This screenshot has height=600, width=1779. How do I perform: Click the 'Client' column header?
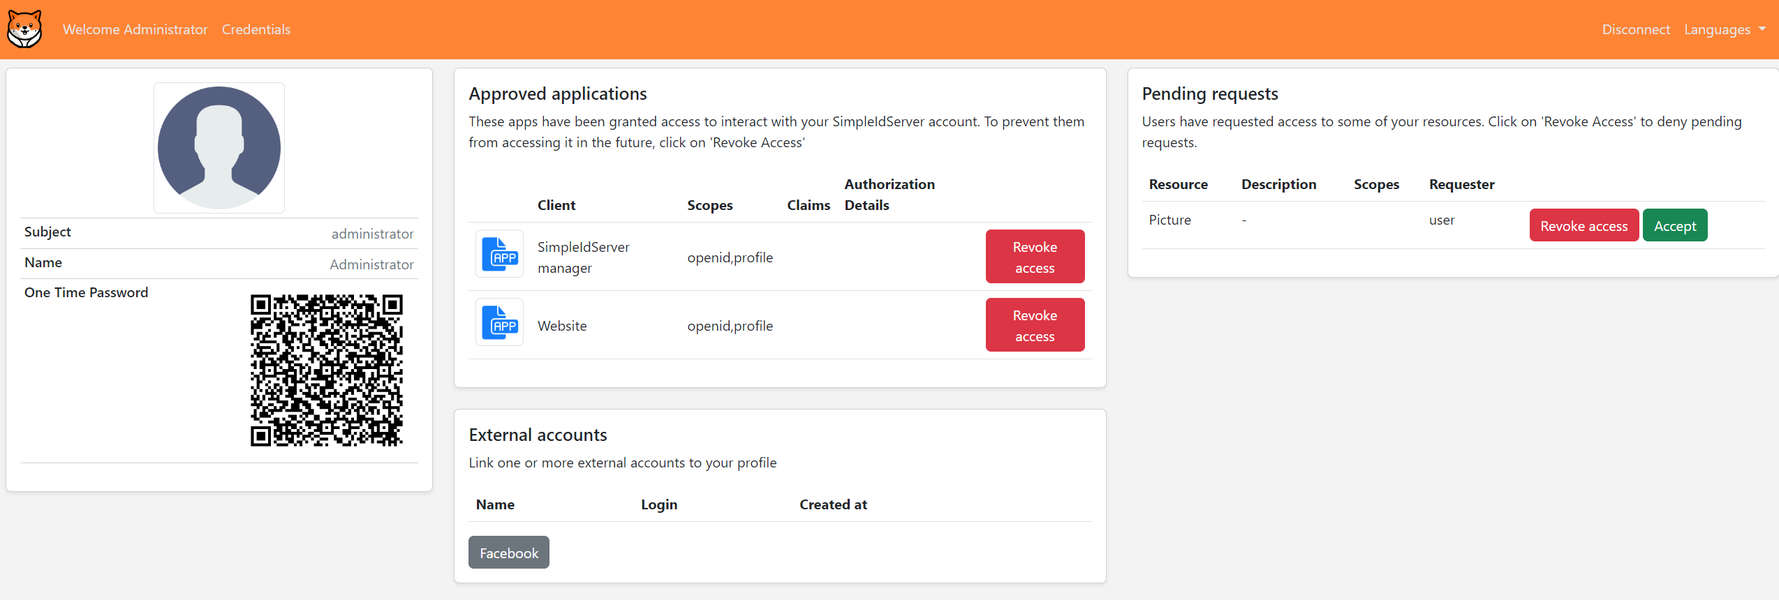(x=556, y=205)
